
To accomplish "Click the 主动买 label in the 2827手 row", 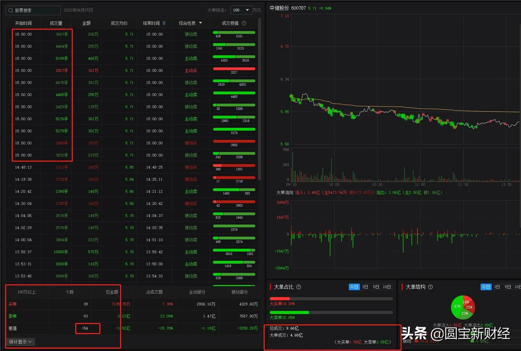I will 191,70.
